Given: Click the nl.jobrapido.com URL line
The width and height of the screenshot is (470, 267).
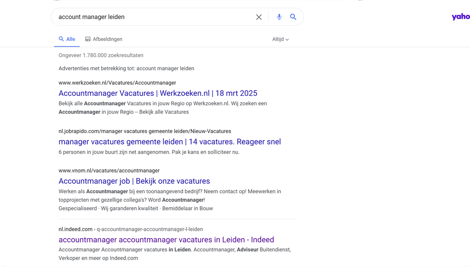Looking at the screenshot, I should point(145,131).
